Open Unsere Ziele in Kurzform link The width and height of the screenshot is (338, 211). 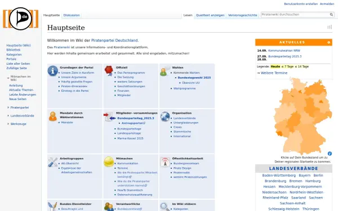click(x=78, y=73)
